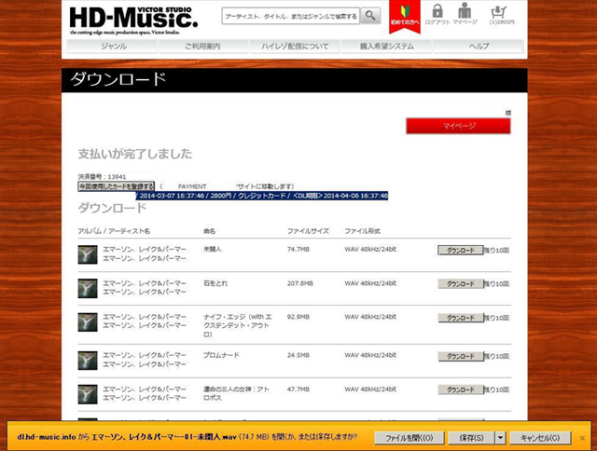Click the red マイページ button
Screen dimensions: 597x451
(458, 126)
